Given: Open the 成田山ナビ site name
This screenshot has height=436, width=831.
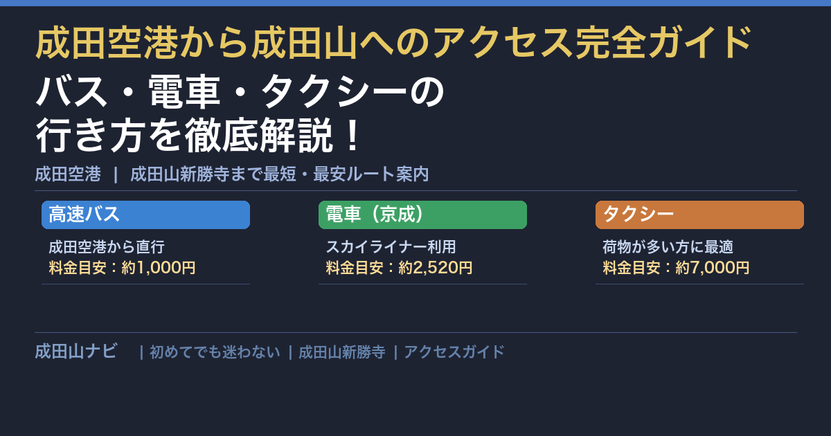Looking at the screenshot, I should click(x=76, y=352).
